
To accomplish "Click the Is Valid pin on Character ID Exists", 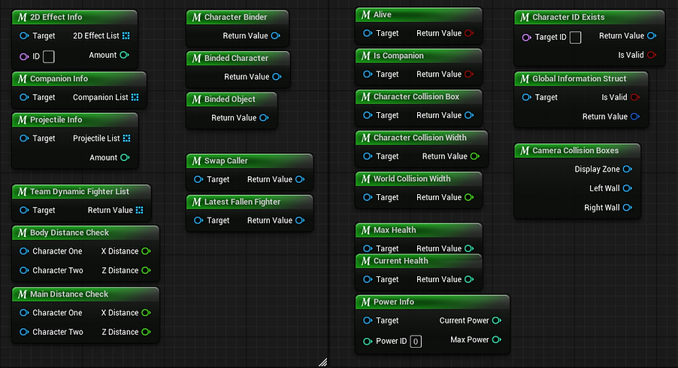I will tap(652, 55).
